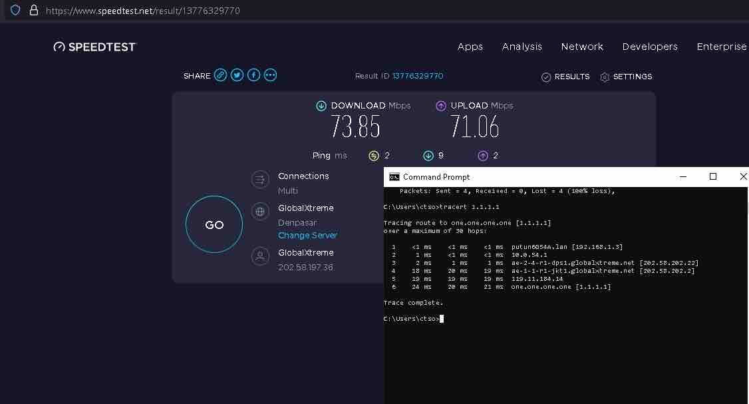Toggle the Multi connections setting

pyautogui.click(x=287, y=191)
